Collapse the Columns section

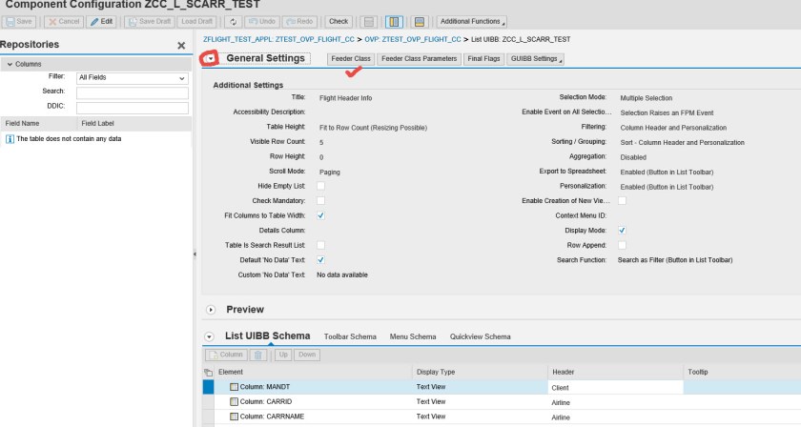(x=10, y=64)
